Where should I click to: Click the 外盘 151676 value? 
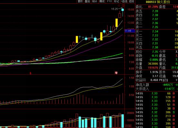click(x=153, y=68)
